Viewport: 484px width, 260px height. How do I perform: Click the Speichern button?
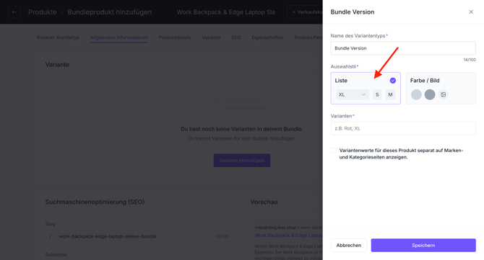click(423, 245)
